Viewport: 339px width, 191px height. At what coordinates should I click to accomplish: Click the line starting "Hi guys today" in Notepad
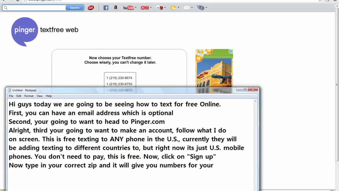click(x=115, y=104)
